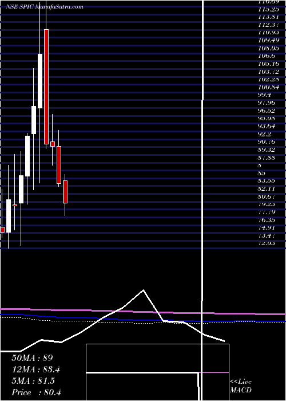Click the 76.35 price axis label
This screenshot has height=401, width=286.
[267, 220]
